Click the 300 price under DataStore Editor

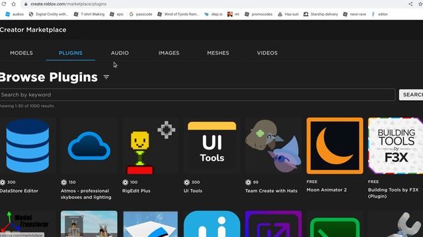[11, 182]
